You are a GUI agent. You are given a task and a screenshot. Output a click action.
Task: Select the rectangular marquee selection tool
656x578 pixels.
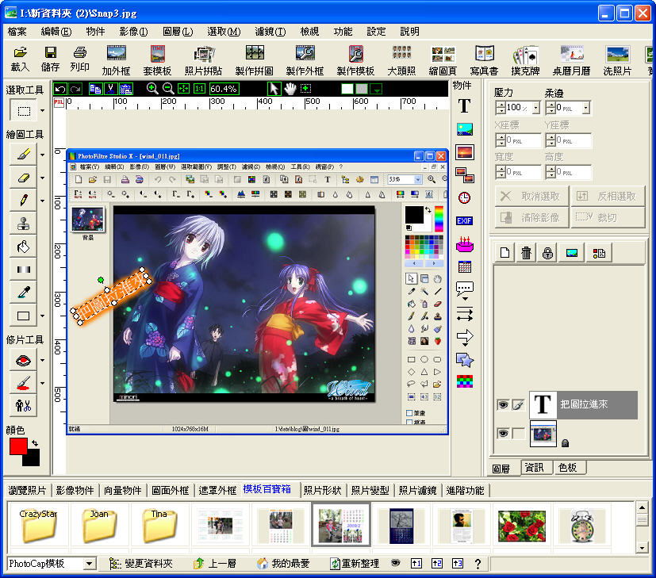coord(24,111)
